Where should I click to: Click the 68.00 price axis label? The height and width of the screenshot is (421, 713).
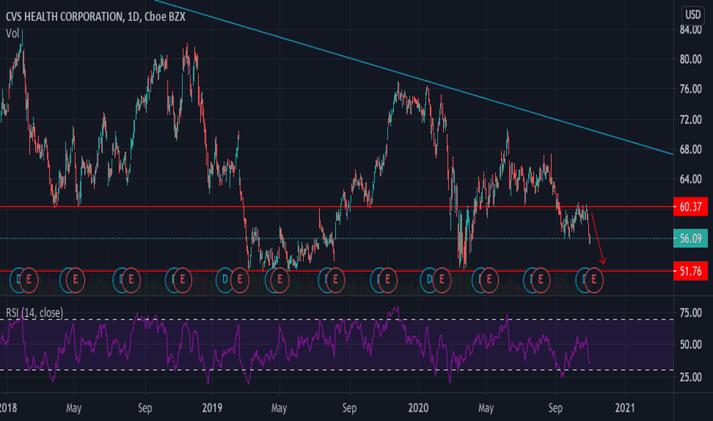(690, 150)
